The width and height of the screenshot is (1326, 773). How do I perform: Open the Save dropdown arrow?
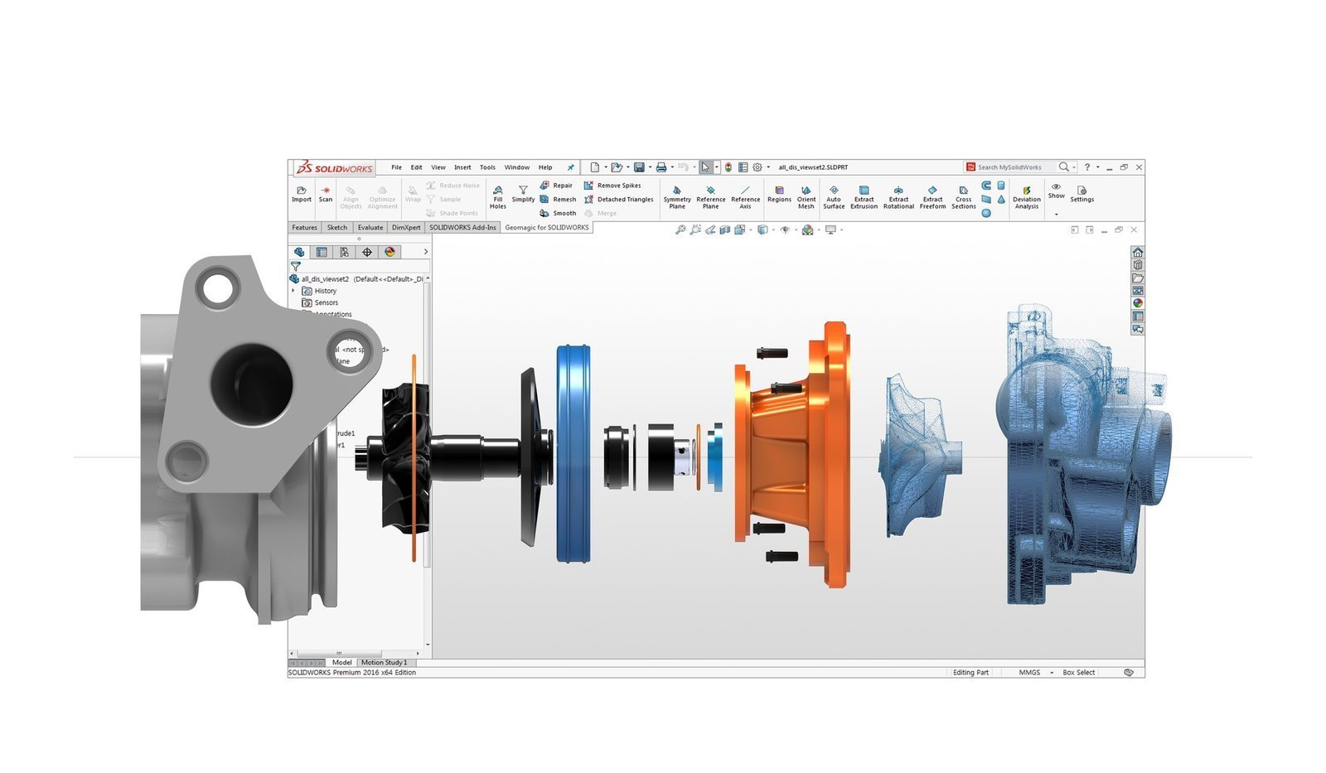point(650,167)
